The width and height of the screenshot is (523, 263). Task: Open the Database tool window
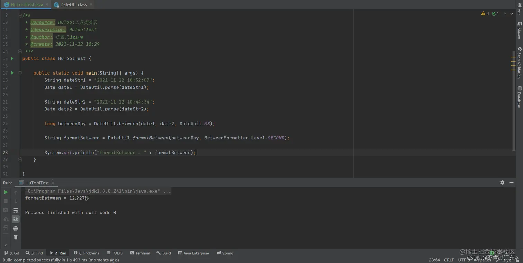[519, 97]
